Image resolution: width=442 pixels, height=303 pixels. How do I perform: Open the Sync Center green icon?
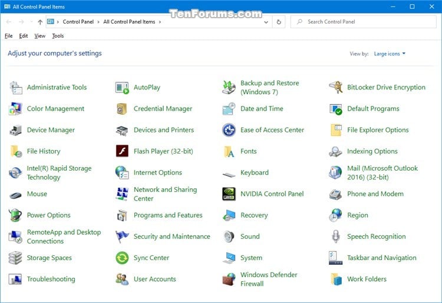(122, 258)
